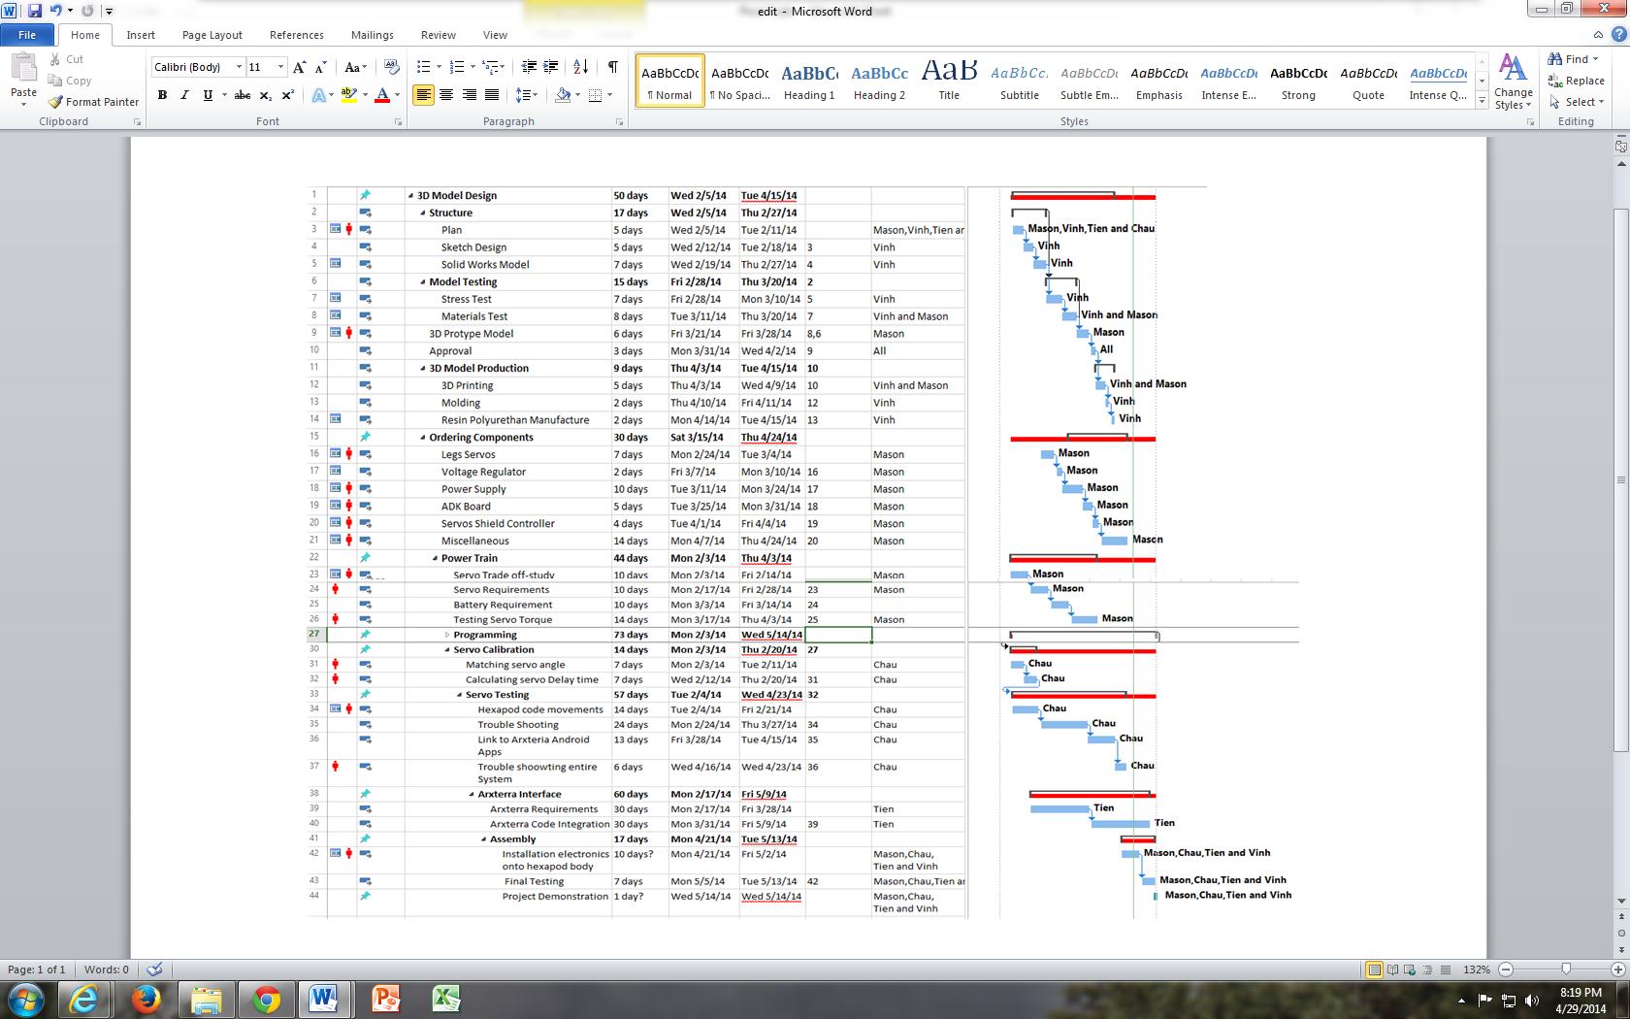This screenshot has height=1019, width=1630.
Task: Open Excel from the taskbar
Action: coord(446,999)
